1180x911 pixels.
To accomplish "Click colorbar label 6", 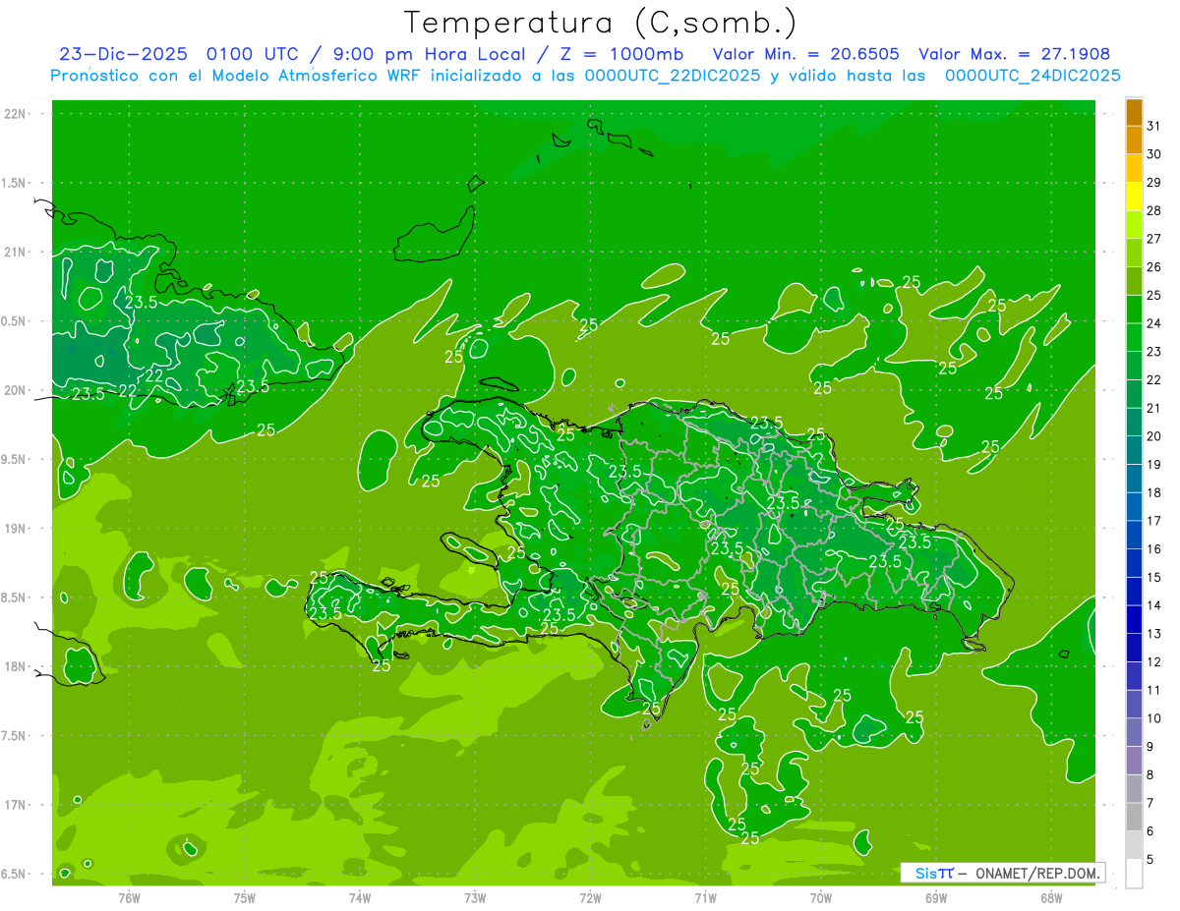I will pyautogui.click(x=1150, y=831).
